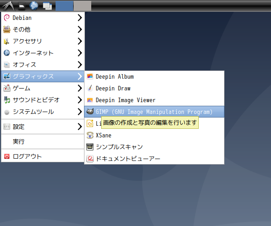The width and height of the screenshot is (271, 226).
Task: Expand the システムツール submenu arrow
Action: (x=79, y=112)
